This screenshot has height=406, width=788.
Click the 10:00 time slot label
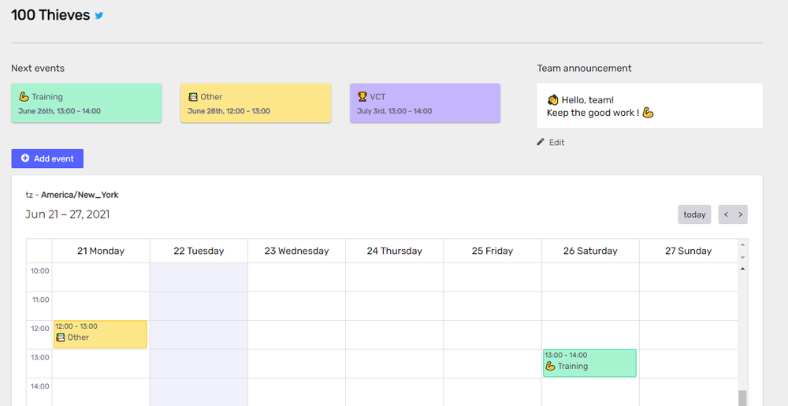[39, 271]
